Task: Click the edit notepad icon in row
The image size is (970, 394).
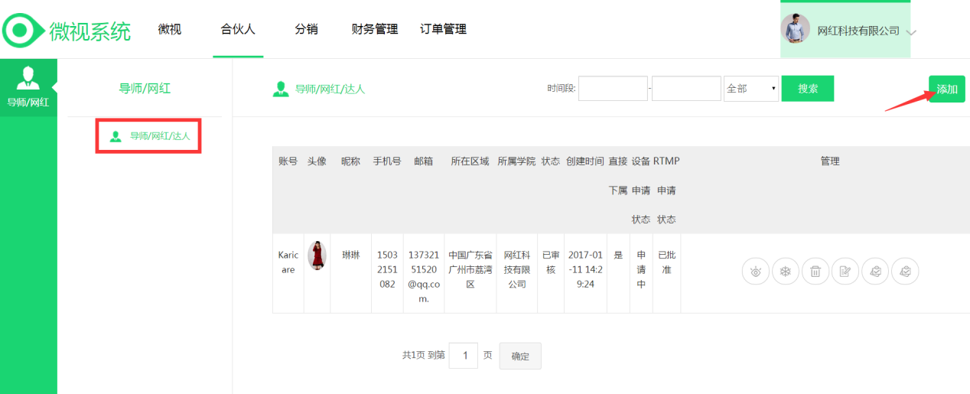Action: coord(845,271)
